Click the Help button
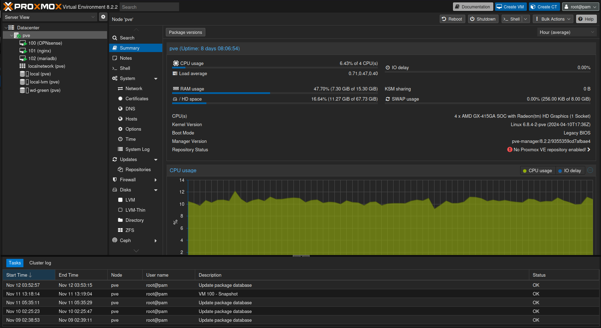Screen dimensions: 601x328 (x=586, y=19)
